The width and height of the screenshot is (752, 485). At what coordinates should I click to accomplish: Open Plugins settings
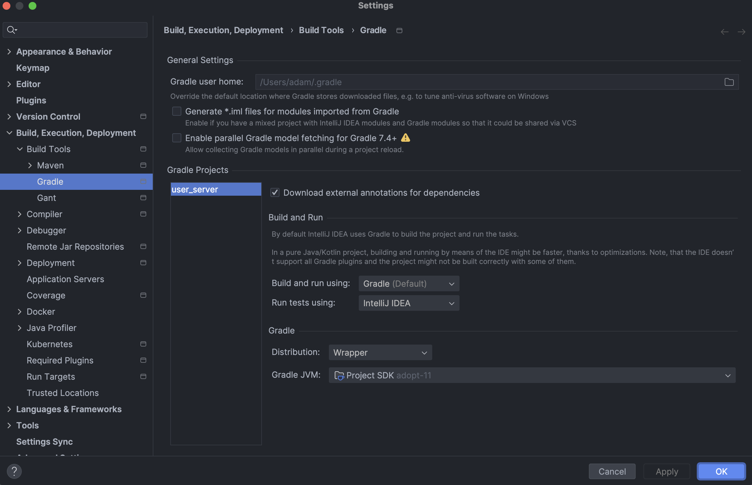31,100
